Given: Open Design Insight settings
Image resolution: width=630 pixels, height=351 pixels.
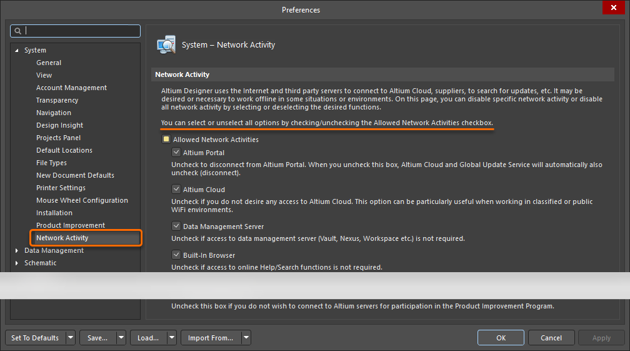Looking at the screenshot, I should tap(59, 125).
